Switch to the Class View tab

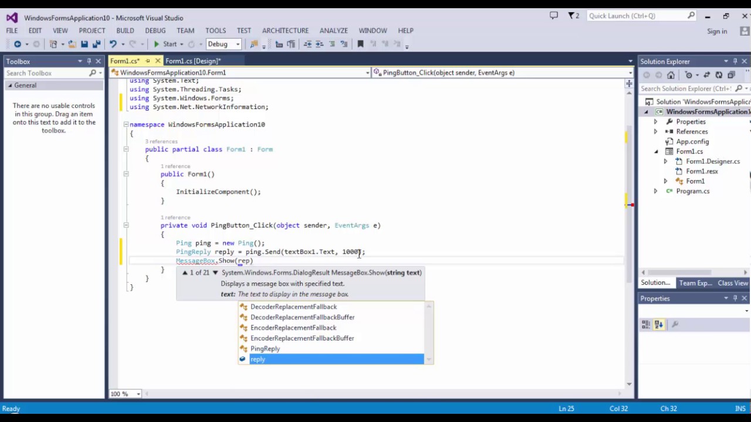(733, 283)
